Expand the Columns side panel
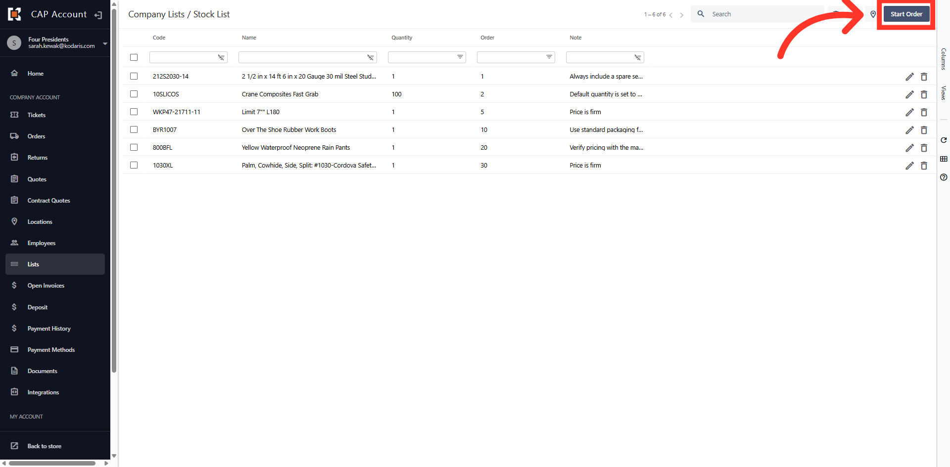950x467 pixels. pos(944,59)
